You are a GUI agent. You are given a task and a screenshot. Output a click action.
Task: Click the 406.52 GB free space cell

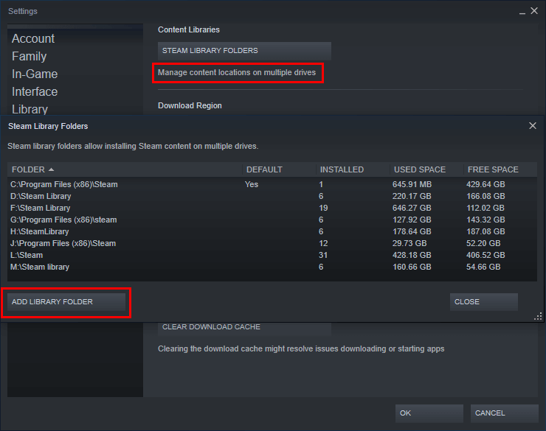[485, 255]
